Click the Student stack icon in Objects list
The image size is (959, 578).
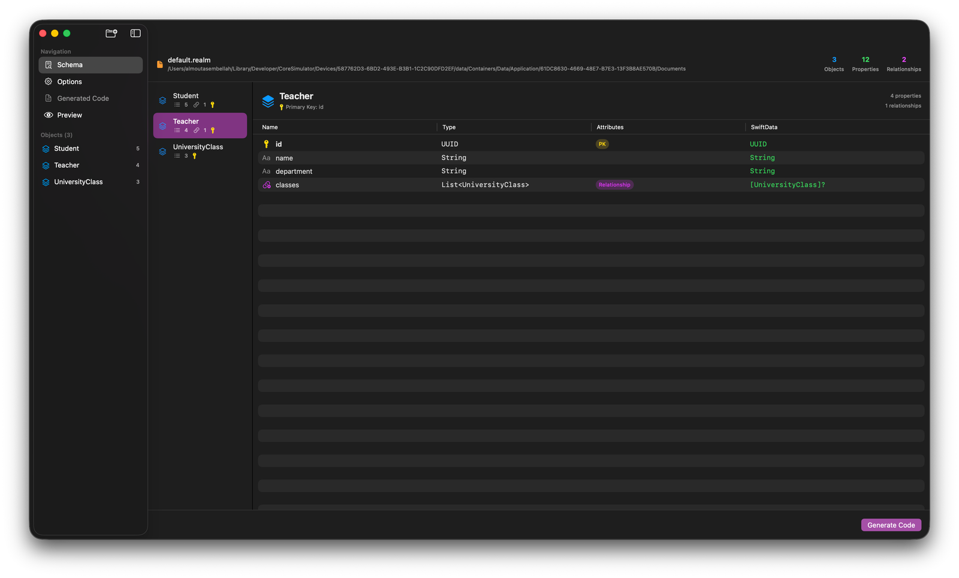(46, 148)
